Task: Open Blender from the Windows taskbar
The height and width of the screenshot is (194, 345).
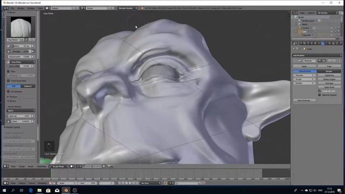Action: 66,190
